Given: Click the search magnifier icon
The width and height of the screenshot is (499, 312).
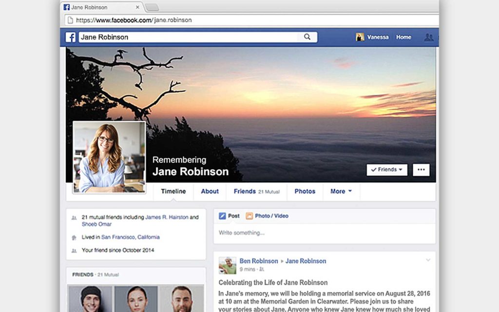Looking at the screenshot, I should coord(307,37).
